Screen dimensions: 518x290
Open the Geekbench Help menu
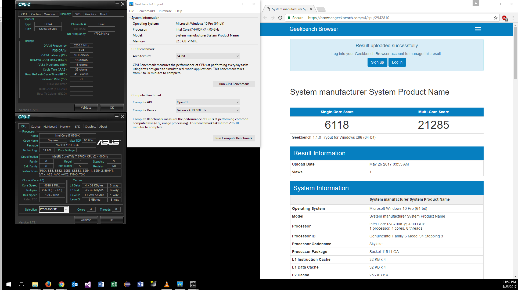pos(179,11)
